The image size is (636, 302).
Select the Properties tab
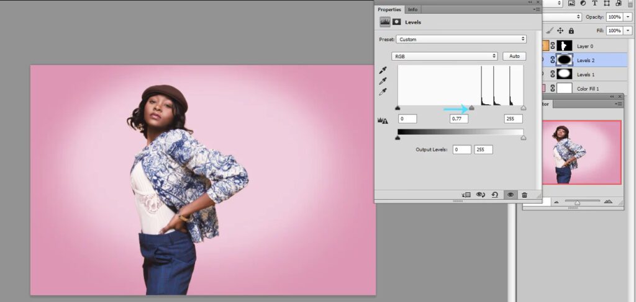[x=389, y=9]
